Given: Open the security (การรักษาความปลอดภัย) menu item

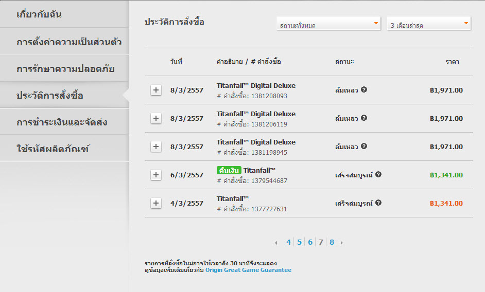Looking at the screenshot, I should pos(64,68).
